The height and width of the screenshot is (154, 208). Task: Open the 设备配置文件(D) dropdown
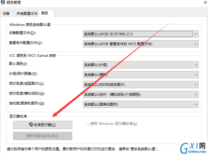tap(141, 34)
